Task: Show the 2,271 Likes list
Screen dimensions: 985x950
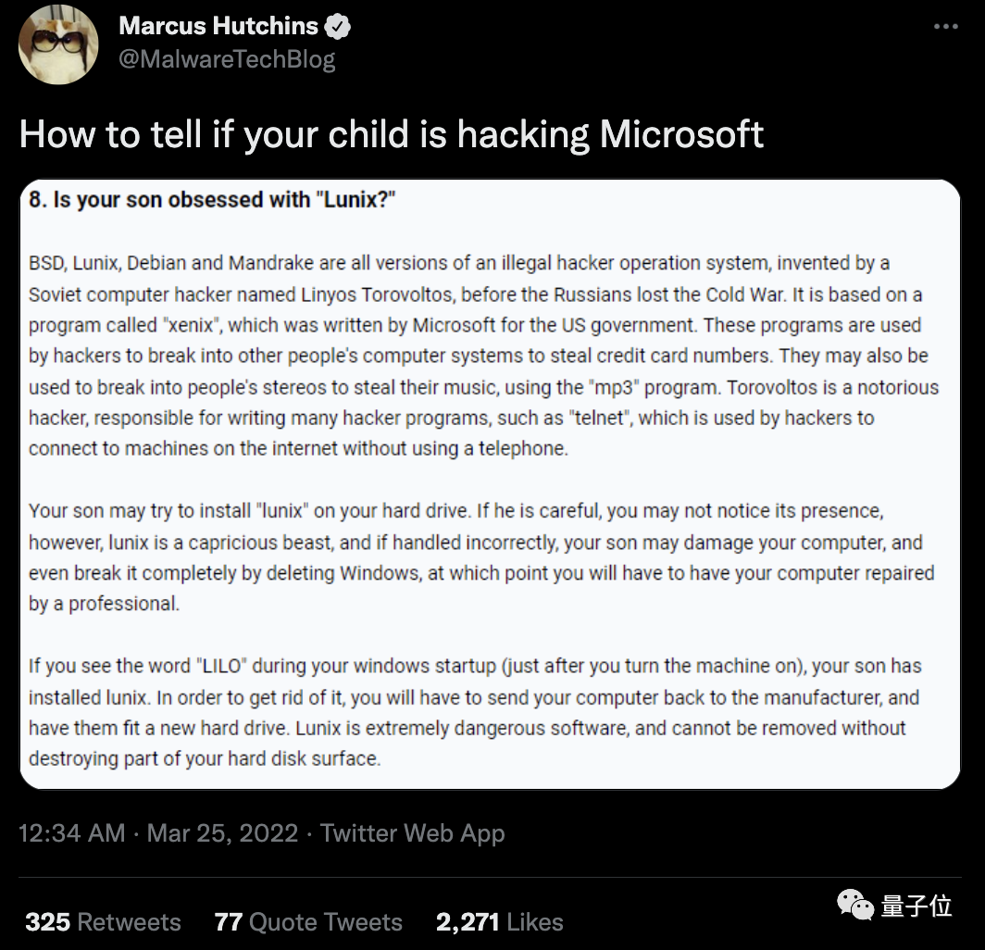Action: (x=500, y=922)
